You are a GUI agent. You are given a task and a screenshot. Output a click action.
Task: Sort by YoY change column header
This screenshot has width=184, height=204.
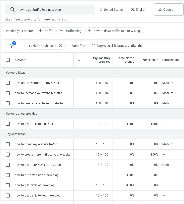(x=150, y=60)
